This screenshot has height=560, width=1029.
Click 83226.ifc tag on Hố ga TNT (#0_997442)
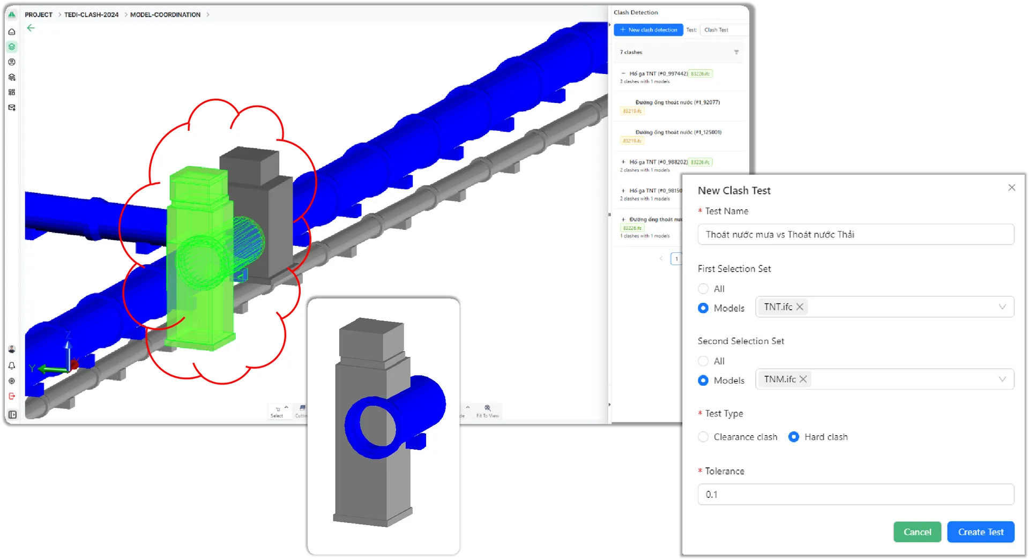click(700, 74)
